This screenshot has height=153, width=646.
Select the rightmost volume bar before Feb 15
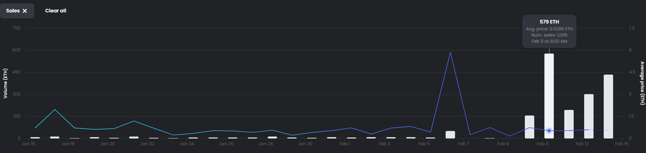click(x=608, y=107)
